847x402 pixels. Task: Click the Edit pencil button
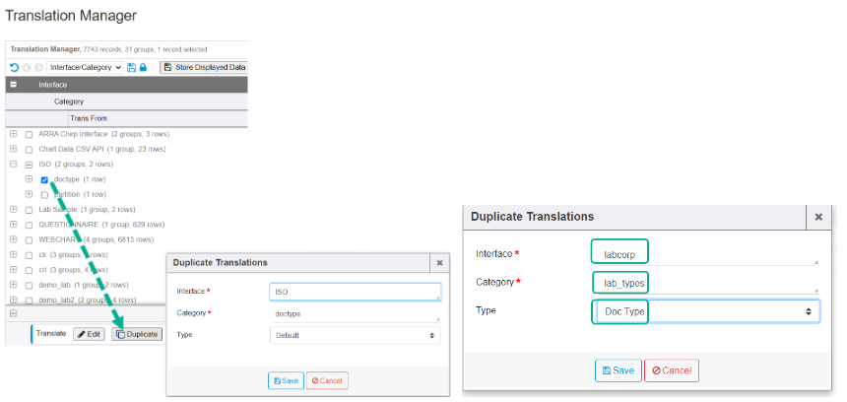click(89, 334)
